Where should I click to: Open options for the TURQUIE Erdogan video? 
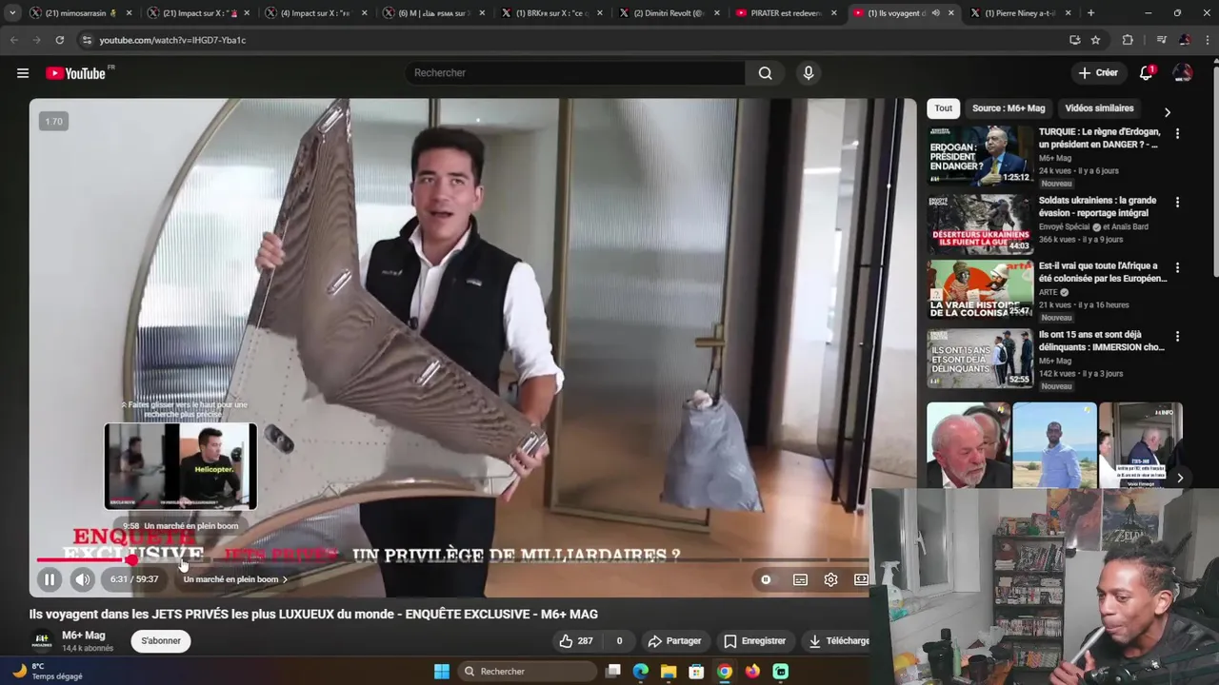coord(1177,134)
